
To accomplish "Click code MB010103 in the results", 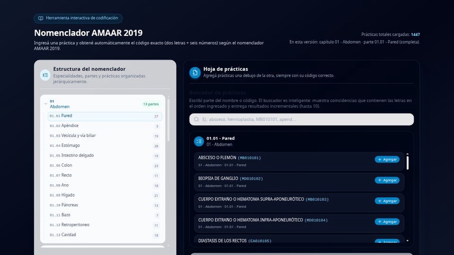I will [317, 199].
